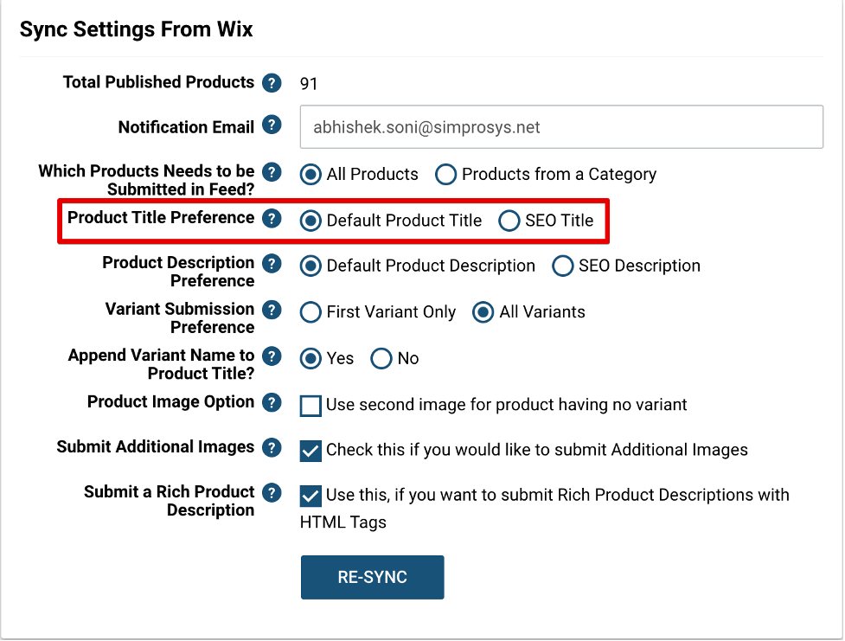The width and height of the screenshot is (845, 641).
Task: Uncheck Rich Product Descriptions with HTML checkbox
Action: coord(311,497)
